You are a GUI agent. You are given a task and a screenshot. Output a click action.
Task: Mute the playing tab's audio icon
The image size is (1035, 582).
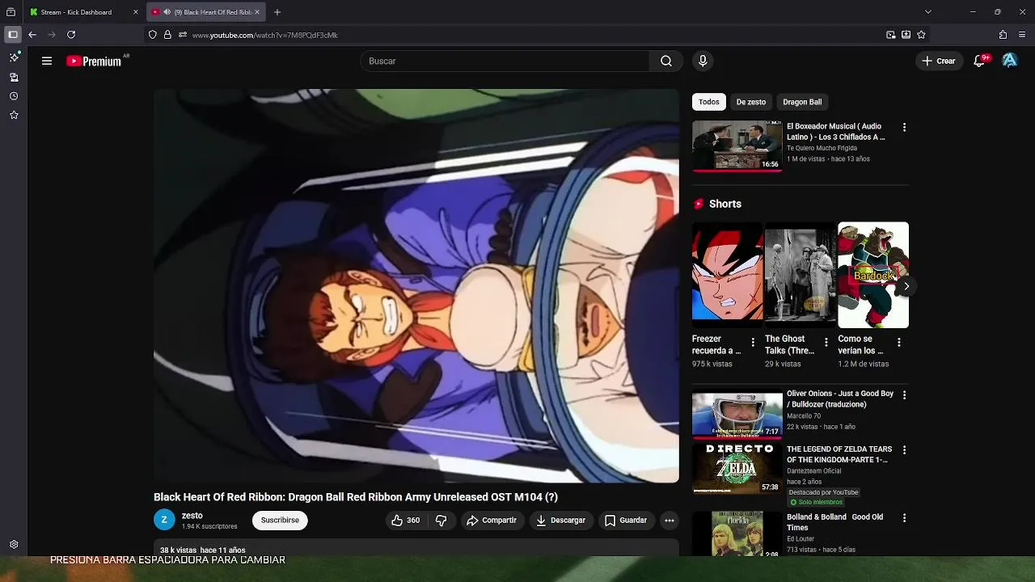tap(167, 12)
